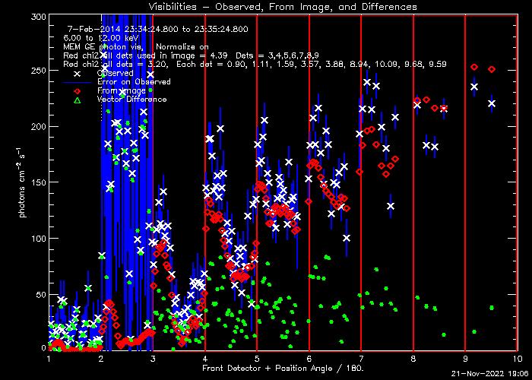Viewport: 532px width, 380px height.
Task: Click the x-axis tick label 8
Action: pyautogui.click(x=413, y=359)
